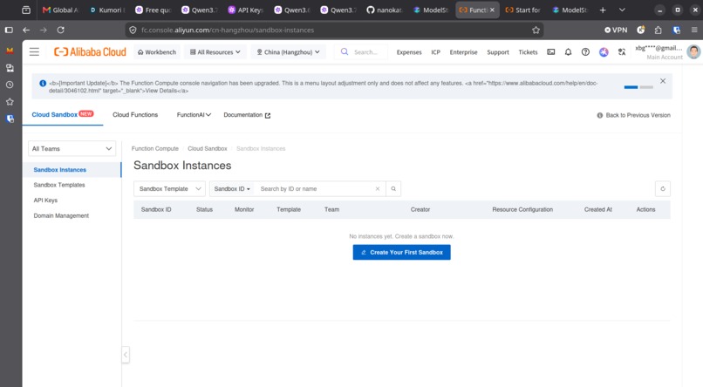Switch to the API Keys browser tab
Viewport: 703px width, 387px height.
point(245,10)
